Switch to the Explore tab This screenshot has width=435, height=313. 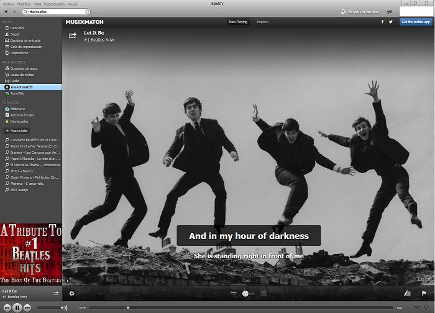[263, 22]
